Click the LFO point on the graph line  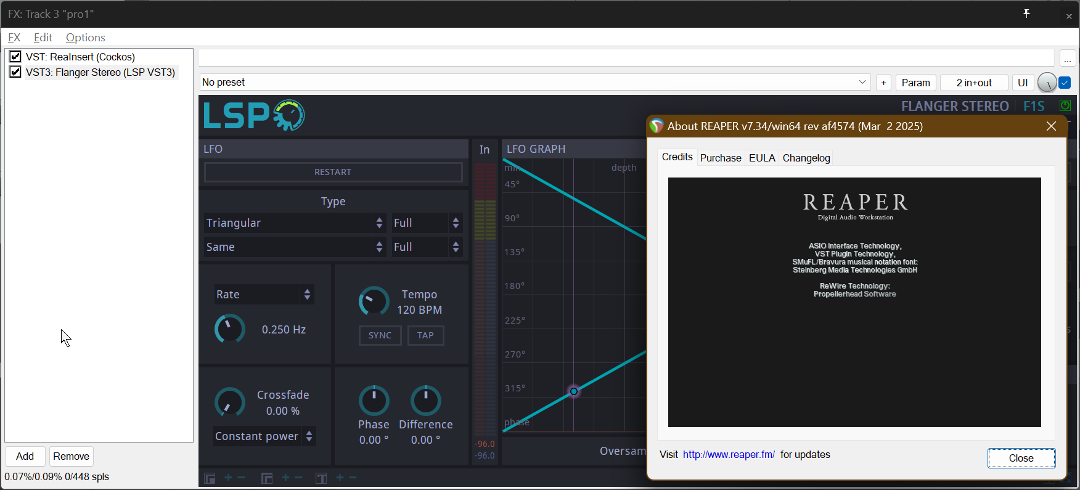click(x=574, y=391)
